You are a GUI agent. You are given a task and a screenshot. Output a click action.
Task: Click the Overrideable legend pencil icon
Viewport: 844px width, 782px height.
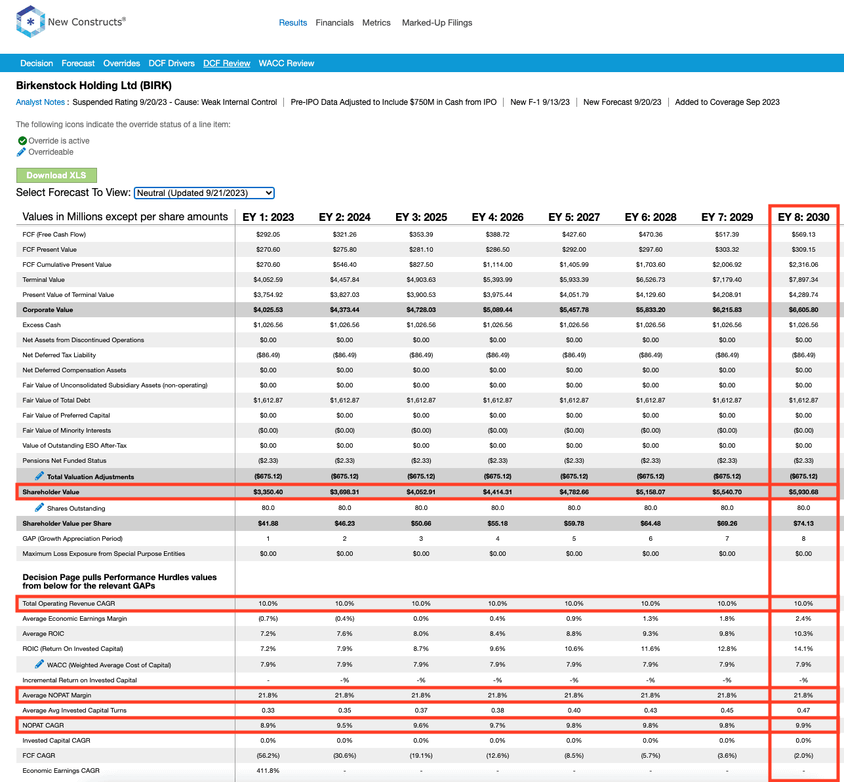22,151
